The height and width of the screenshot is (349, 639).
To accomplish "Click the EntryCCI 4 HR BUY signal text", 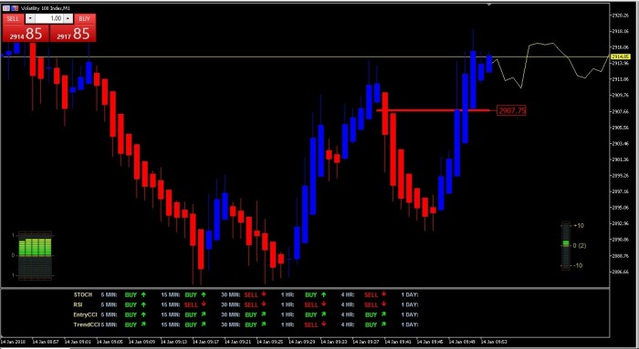I will click(371, 315).
